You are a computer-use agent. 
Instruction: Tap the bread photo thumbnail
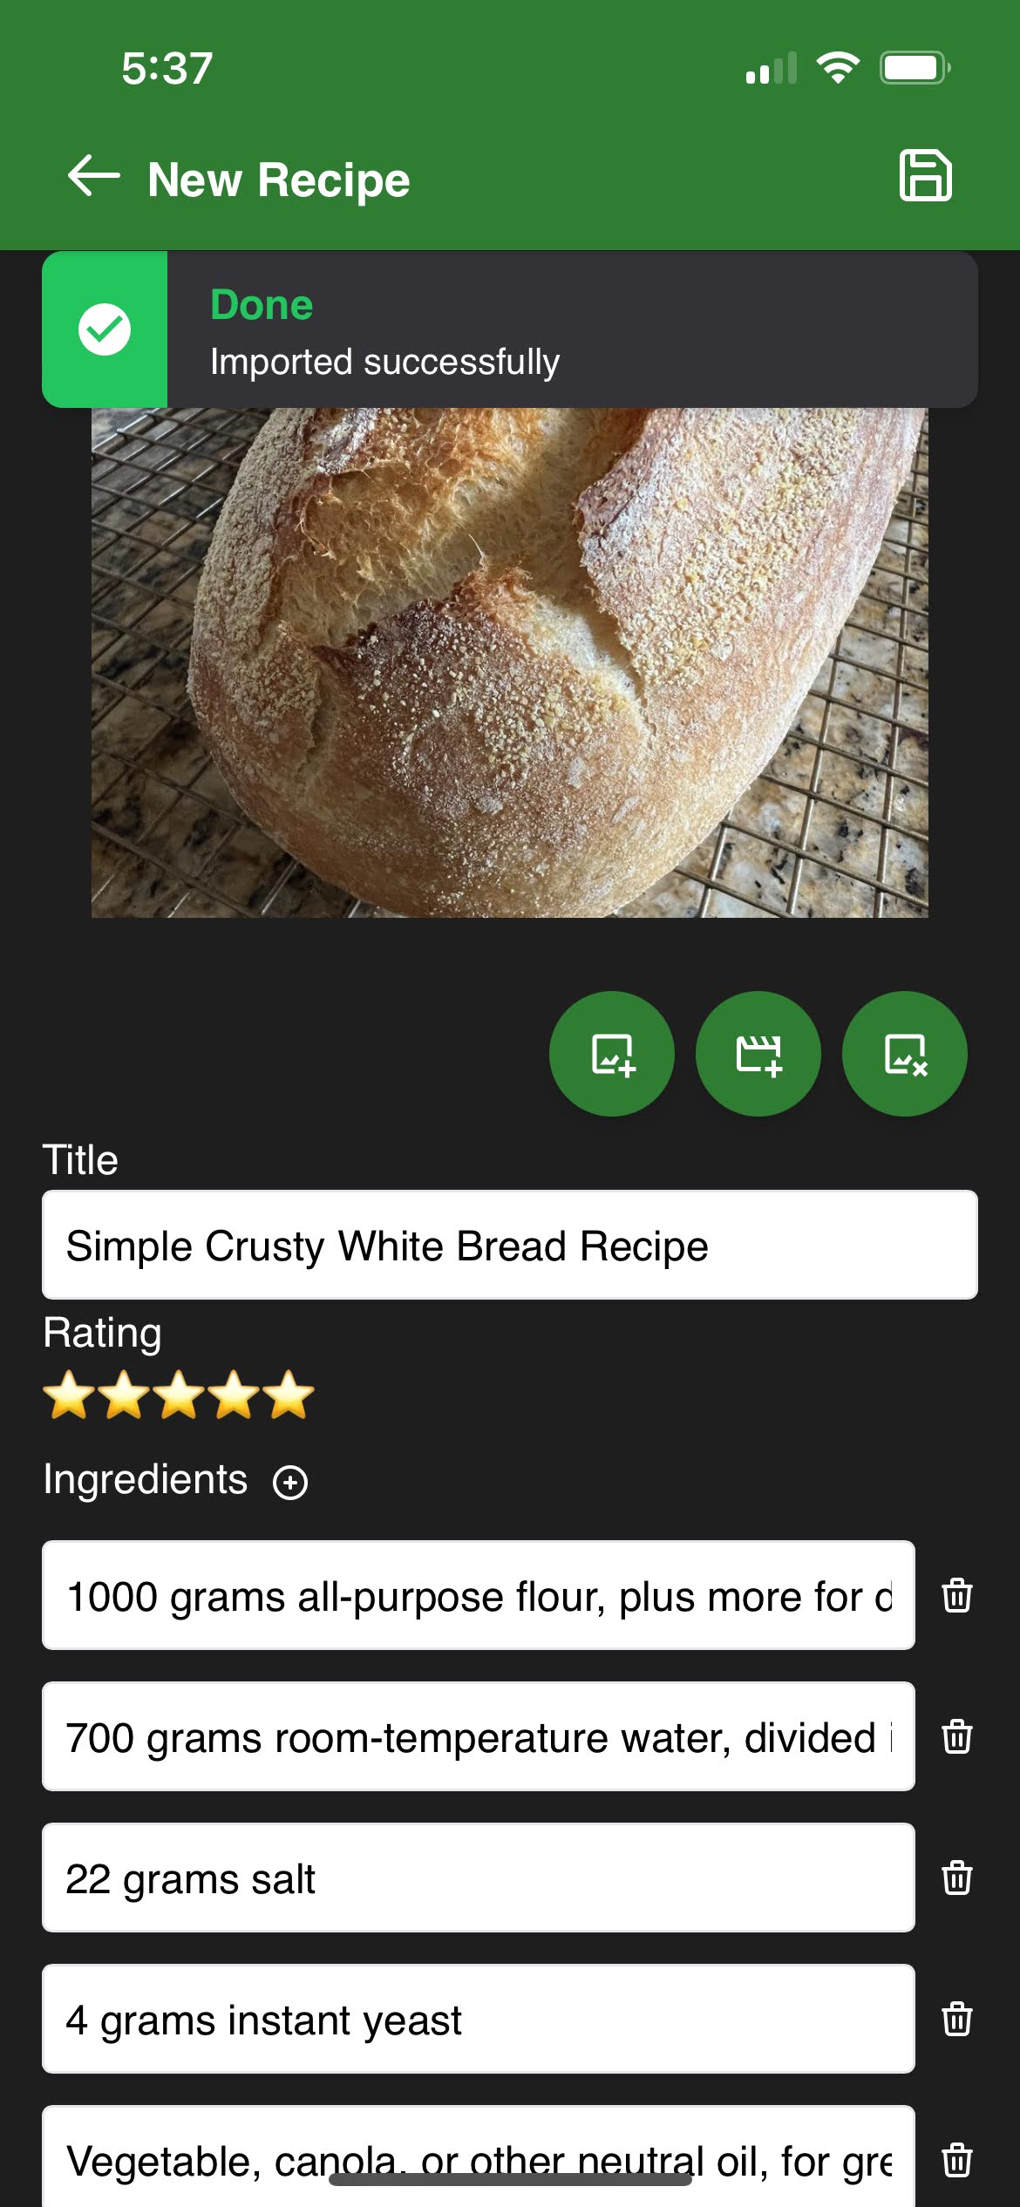click(x=509, y=662)
